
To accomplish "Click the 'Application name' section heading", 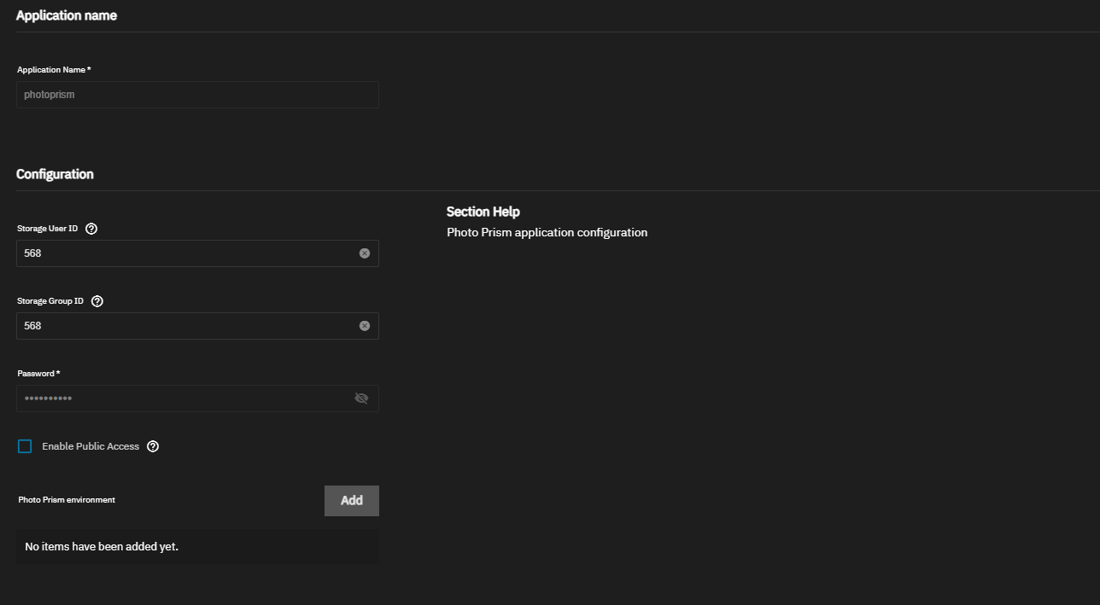I will pyautogui.click(x=67, y=15).
